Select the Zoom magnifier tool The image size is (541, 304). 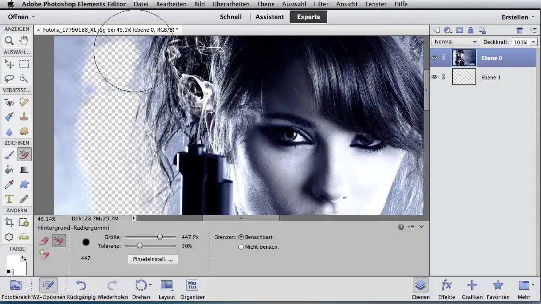[x=9, y=41]
